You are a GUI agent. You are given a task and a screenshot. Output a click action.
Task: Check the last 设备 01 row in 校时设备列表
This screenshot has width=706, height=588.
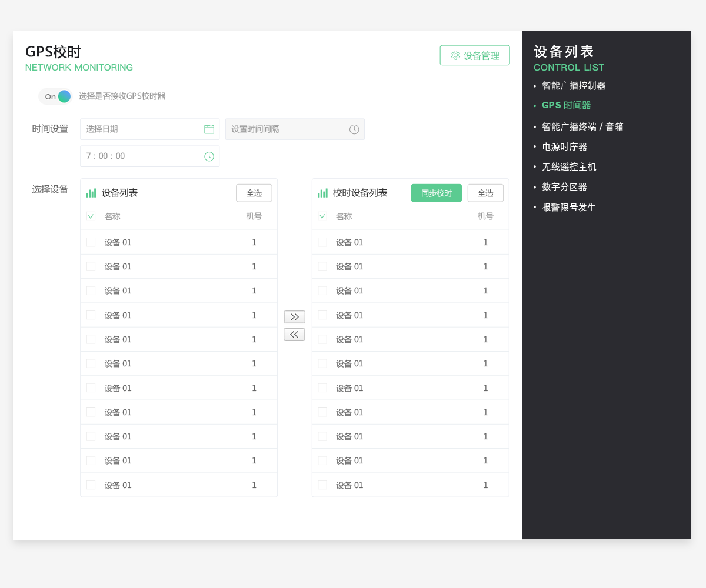point(322,485)
